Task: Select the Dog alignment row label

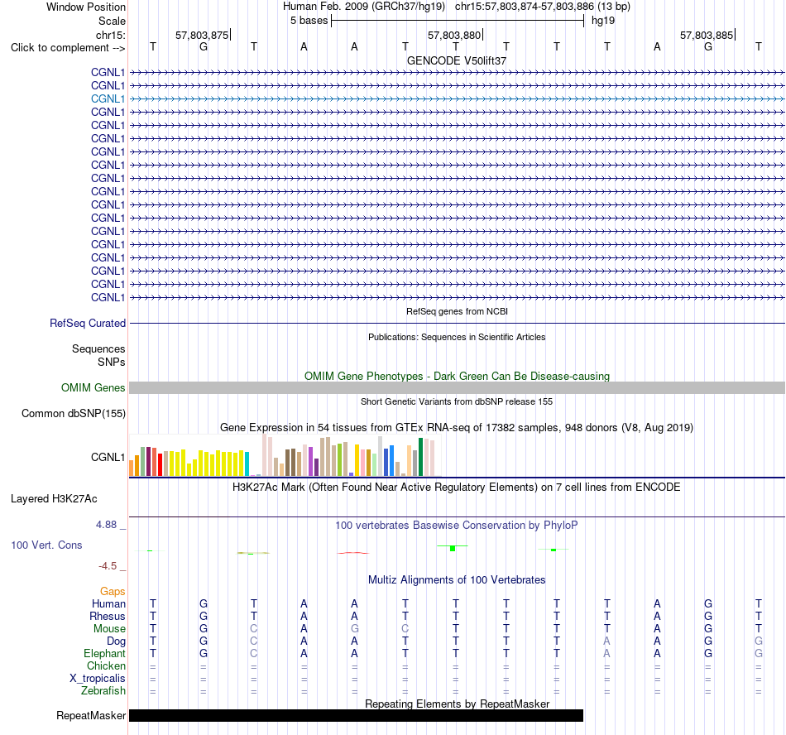Action: click(x=116, y=641)
